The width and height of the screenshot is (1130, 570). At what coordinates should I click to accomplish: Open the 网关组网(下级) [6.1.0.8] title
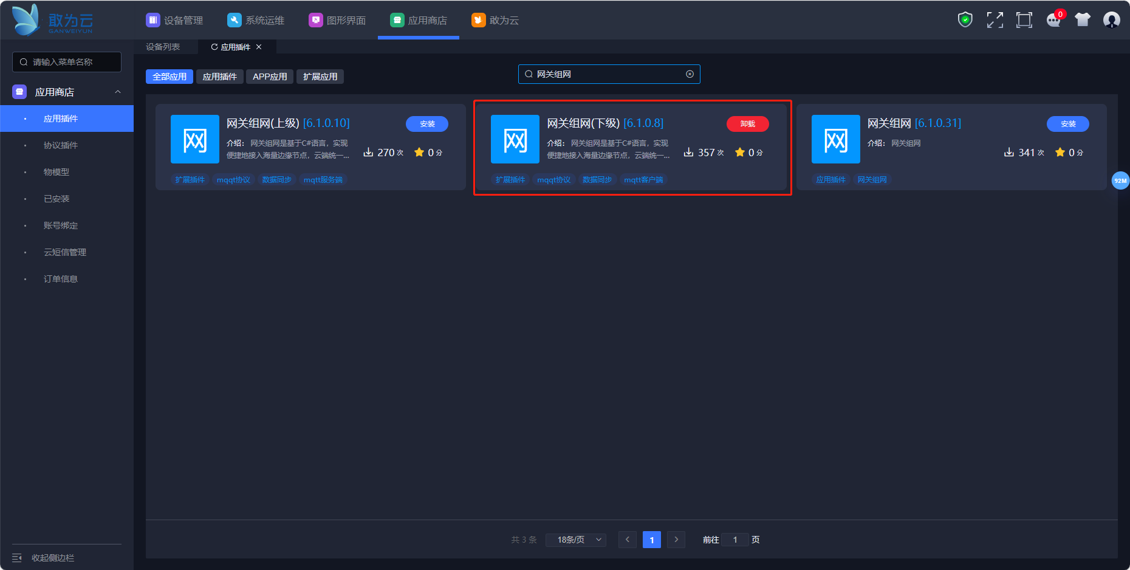point(605,123)
